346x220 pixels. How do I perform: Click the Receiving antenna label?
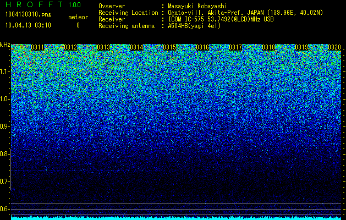(127, 26)
